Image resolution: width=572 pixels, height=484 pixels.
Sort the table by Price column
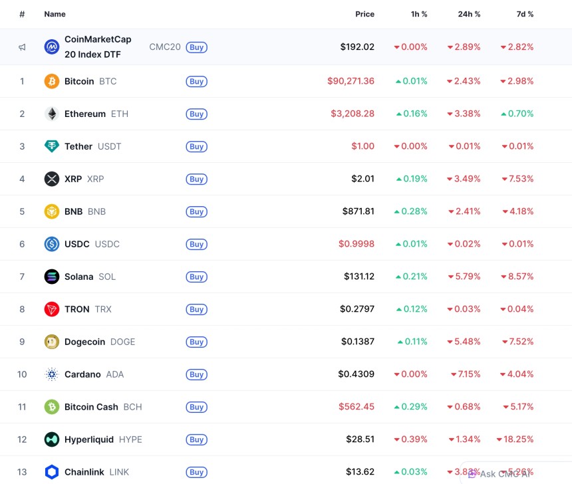(364, 14)
